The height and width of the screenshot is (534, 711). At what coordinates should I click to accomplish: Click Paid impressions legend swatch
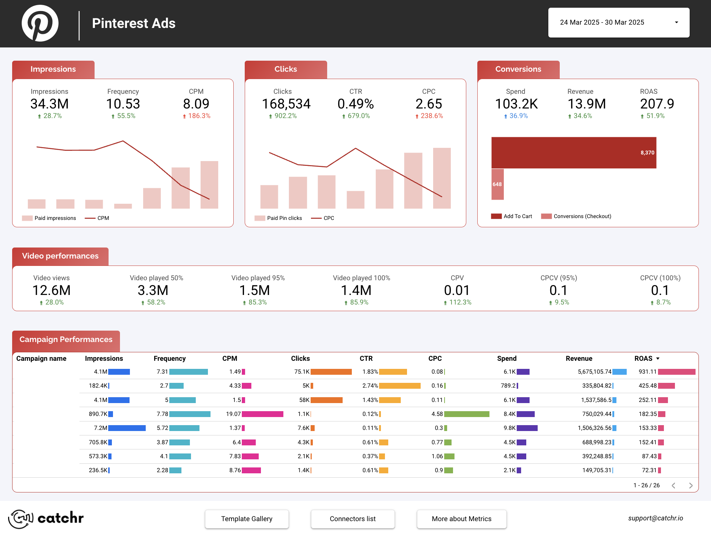[27, 218]
